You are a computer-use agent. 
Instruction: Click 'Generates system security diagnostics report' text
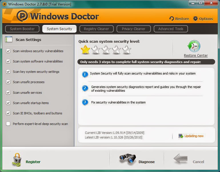pyautogui.click(x=146, y=89)
